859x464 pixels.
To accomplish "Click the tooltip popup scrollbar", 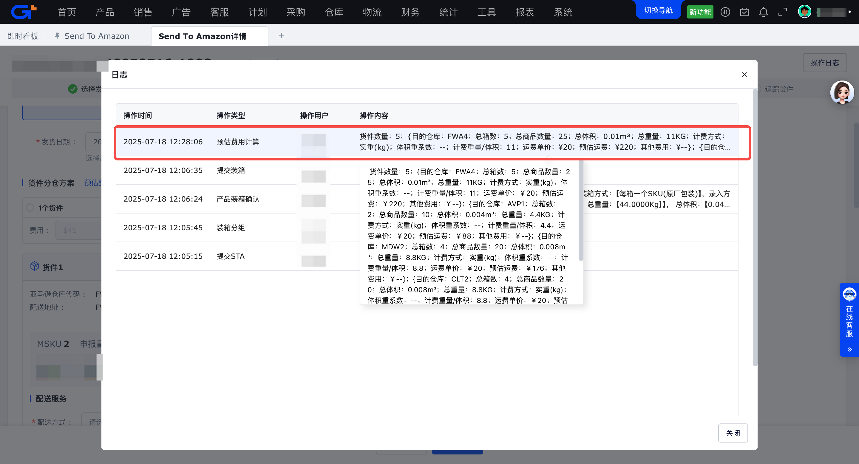I will [x=581, y=211].
